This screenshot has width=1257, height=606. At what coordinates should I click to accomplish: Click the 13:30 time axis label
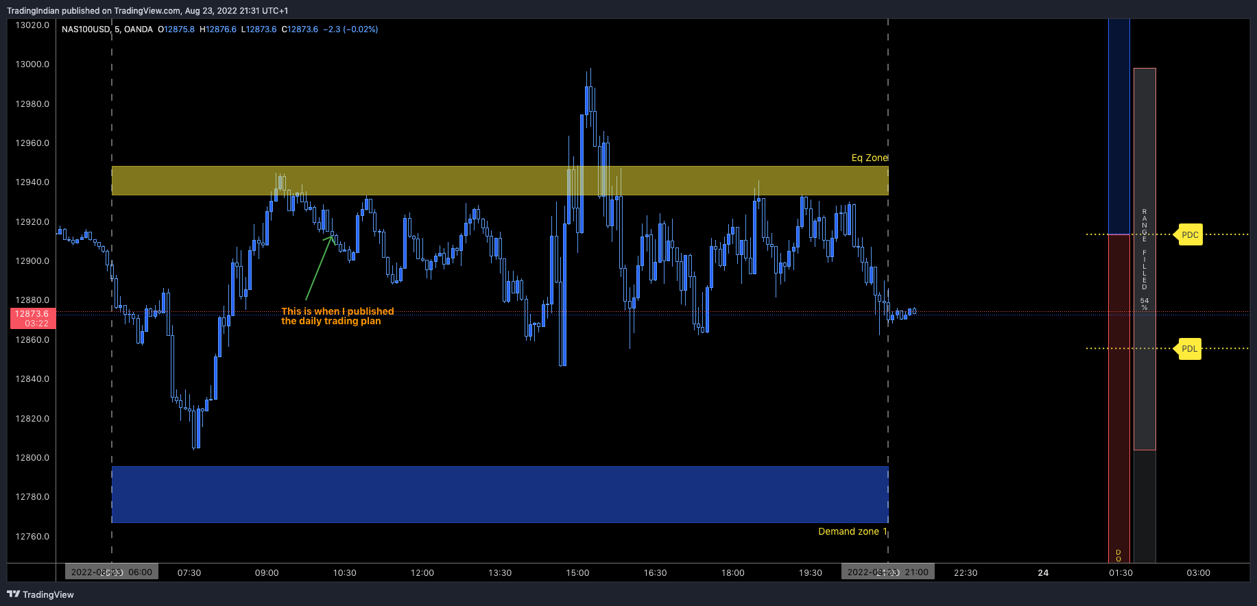coord(500,573)
